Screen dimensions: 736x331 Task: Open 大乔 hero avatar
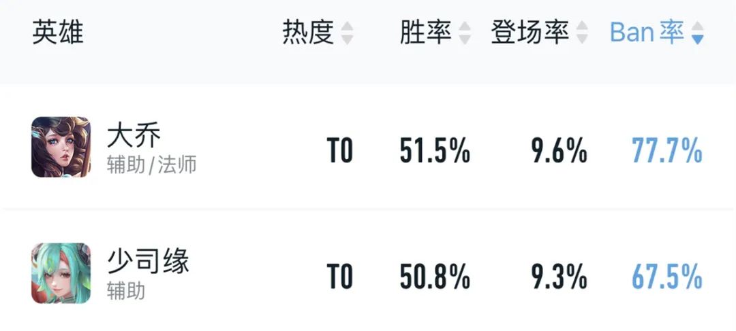click(x=61, y=147)
